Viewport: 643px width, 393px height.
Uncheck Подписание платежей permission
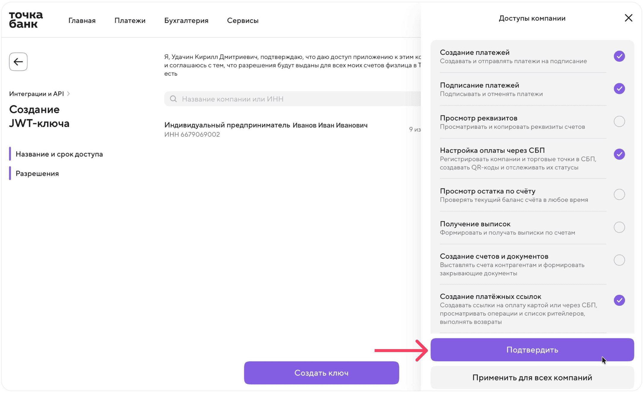point(619,89)
